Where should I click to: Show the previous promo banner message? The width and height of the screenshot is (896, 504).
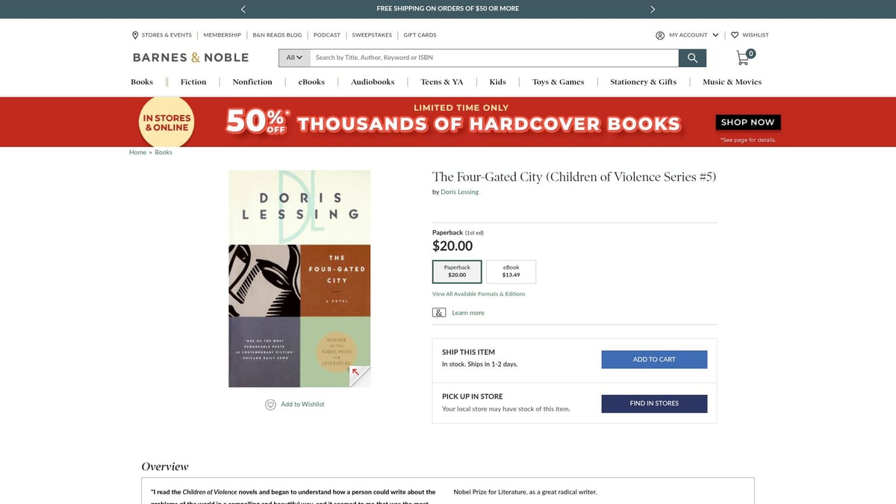(x=243, y=9)
